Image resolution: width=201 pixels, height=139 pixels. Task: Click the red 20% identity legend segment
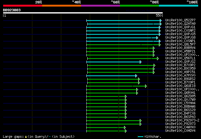[x=23, y=6]
